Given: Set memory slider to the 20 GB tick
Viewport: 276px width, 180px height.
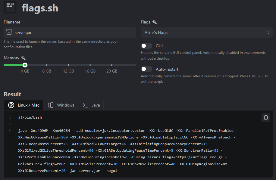Looking at the screenshot, I should coord(112,65).
